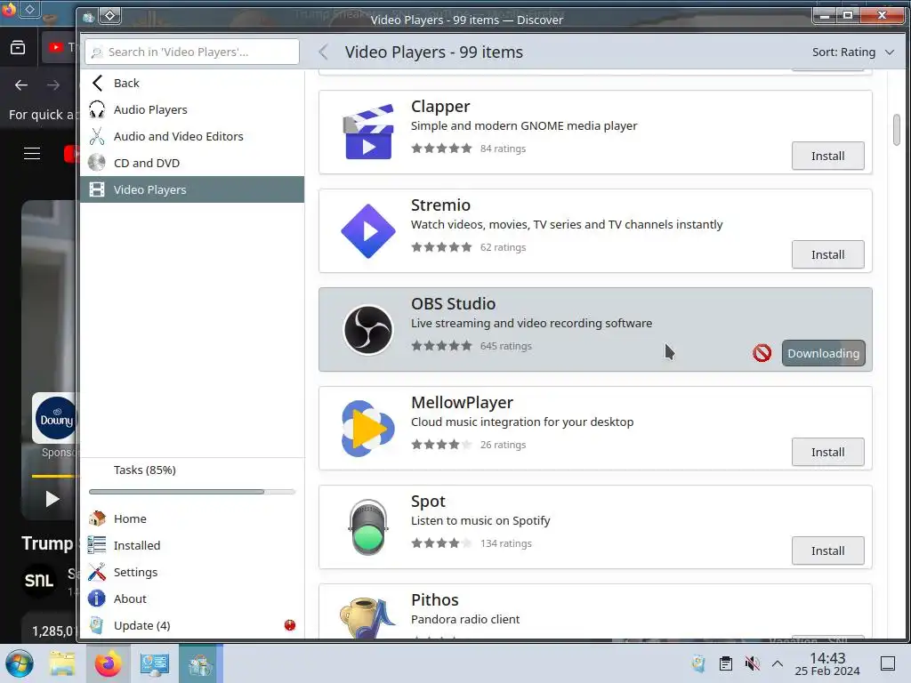The width and height of the screenshot is (911, 683).
Task: Click the MellowPlayer app icon
Action: 368,428
